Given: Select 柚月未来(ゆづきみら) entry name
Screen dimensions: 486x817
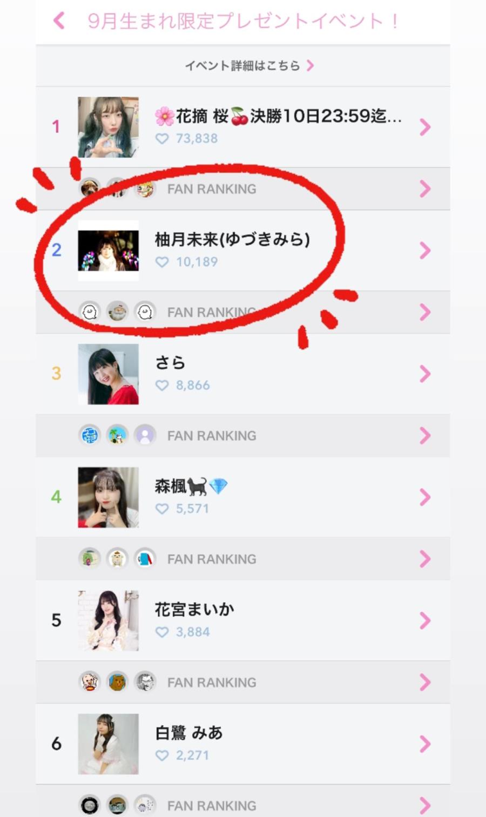Looking at the screenshot, I should click(232, 239).
